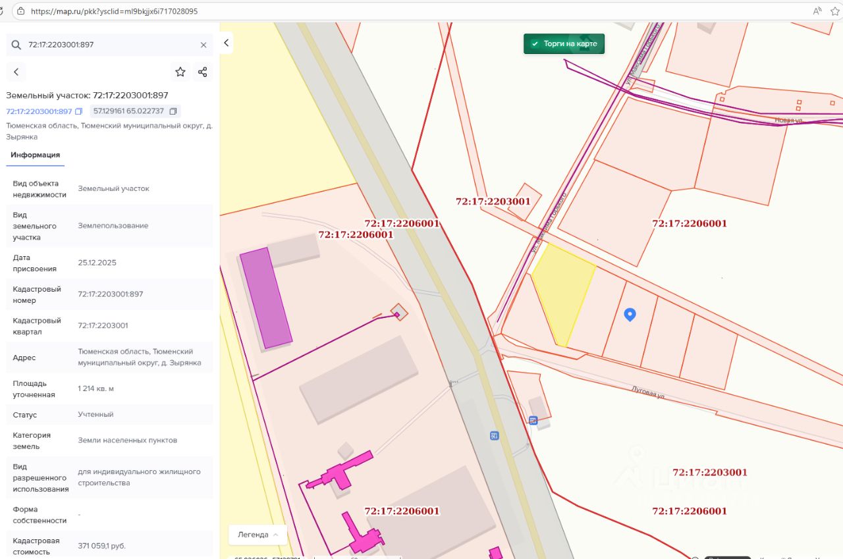Click 'Земли населенных пунктов' value

[x=127, y=440]
